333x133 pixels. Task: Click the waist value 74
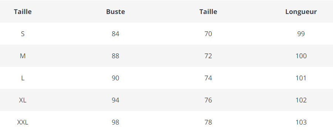click(x=208, y=78)
